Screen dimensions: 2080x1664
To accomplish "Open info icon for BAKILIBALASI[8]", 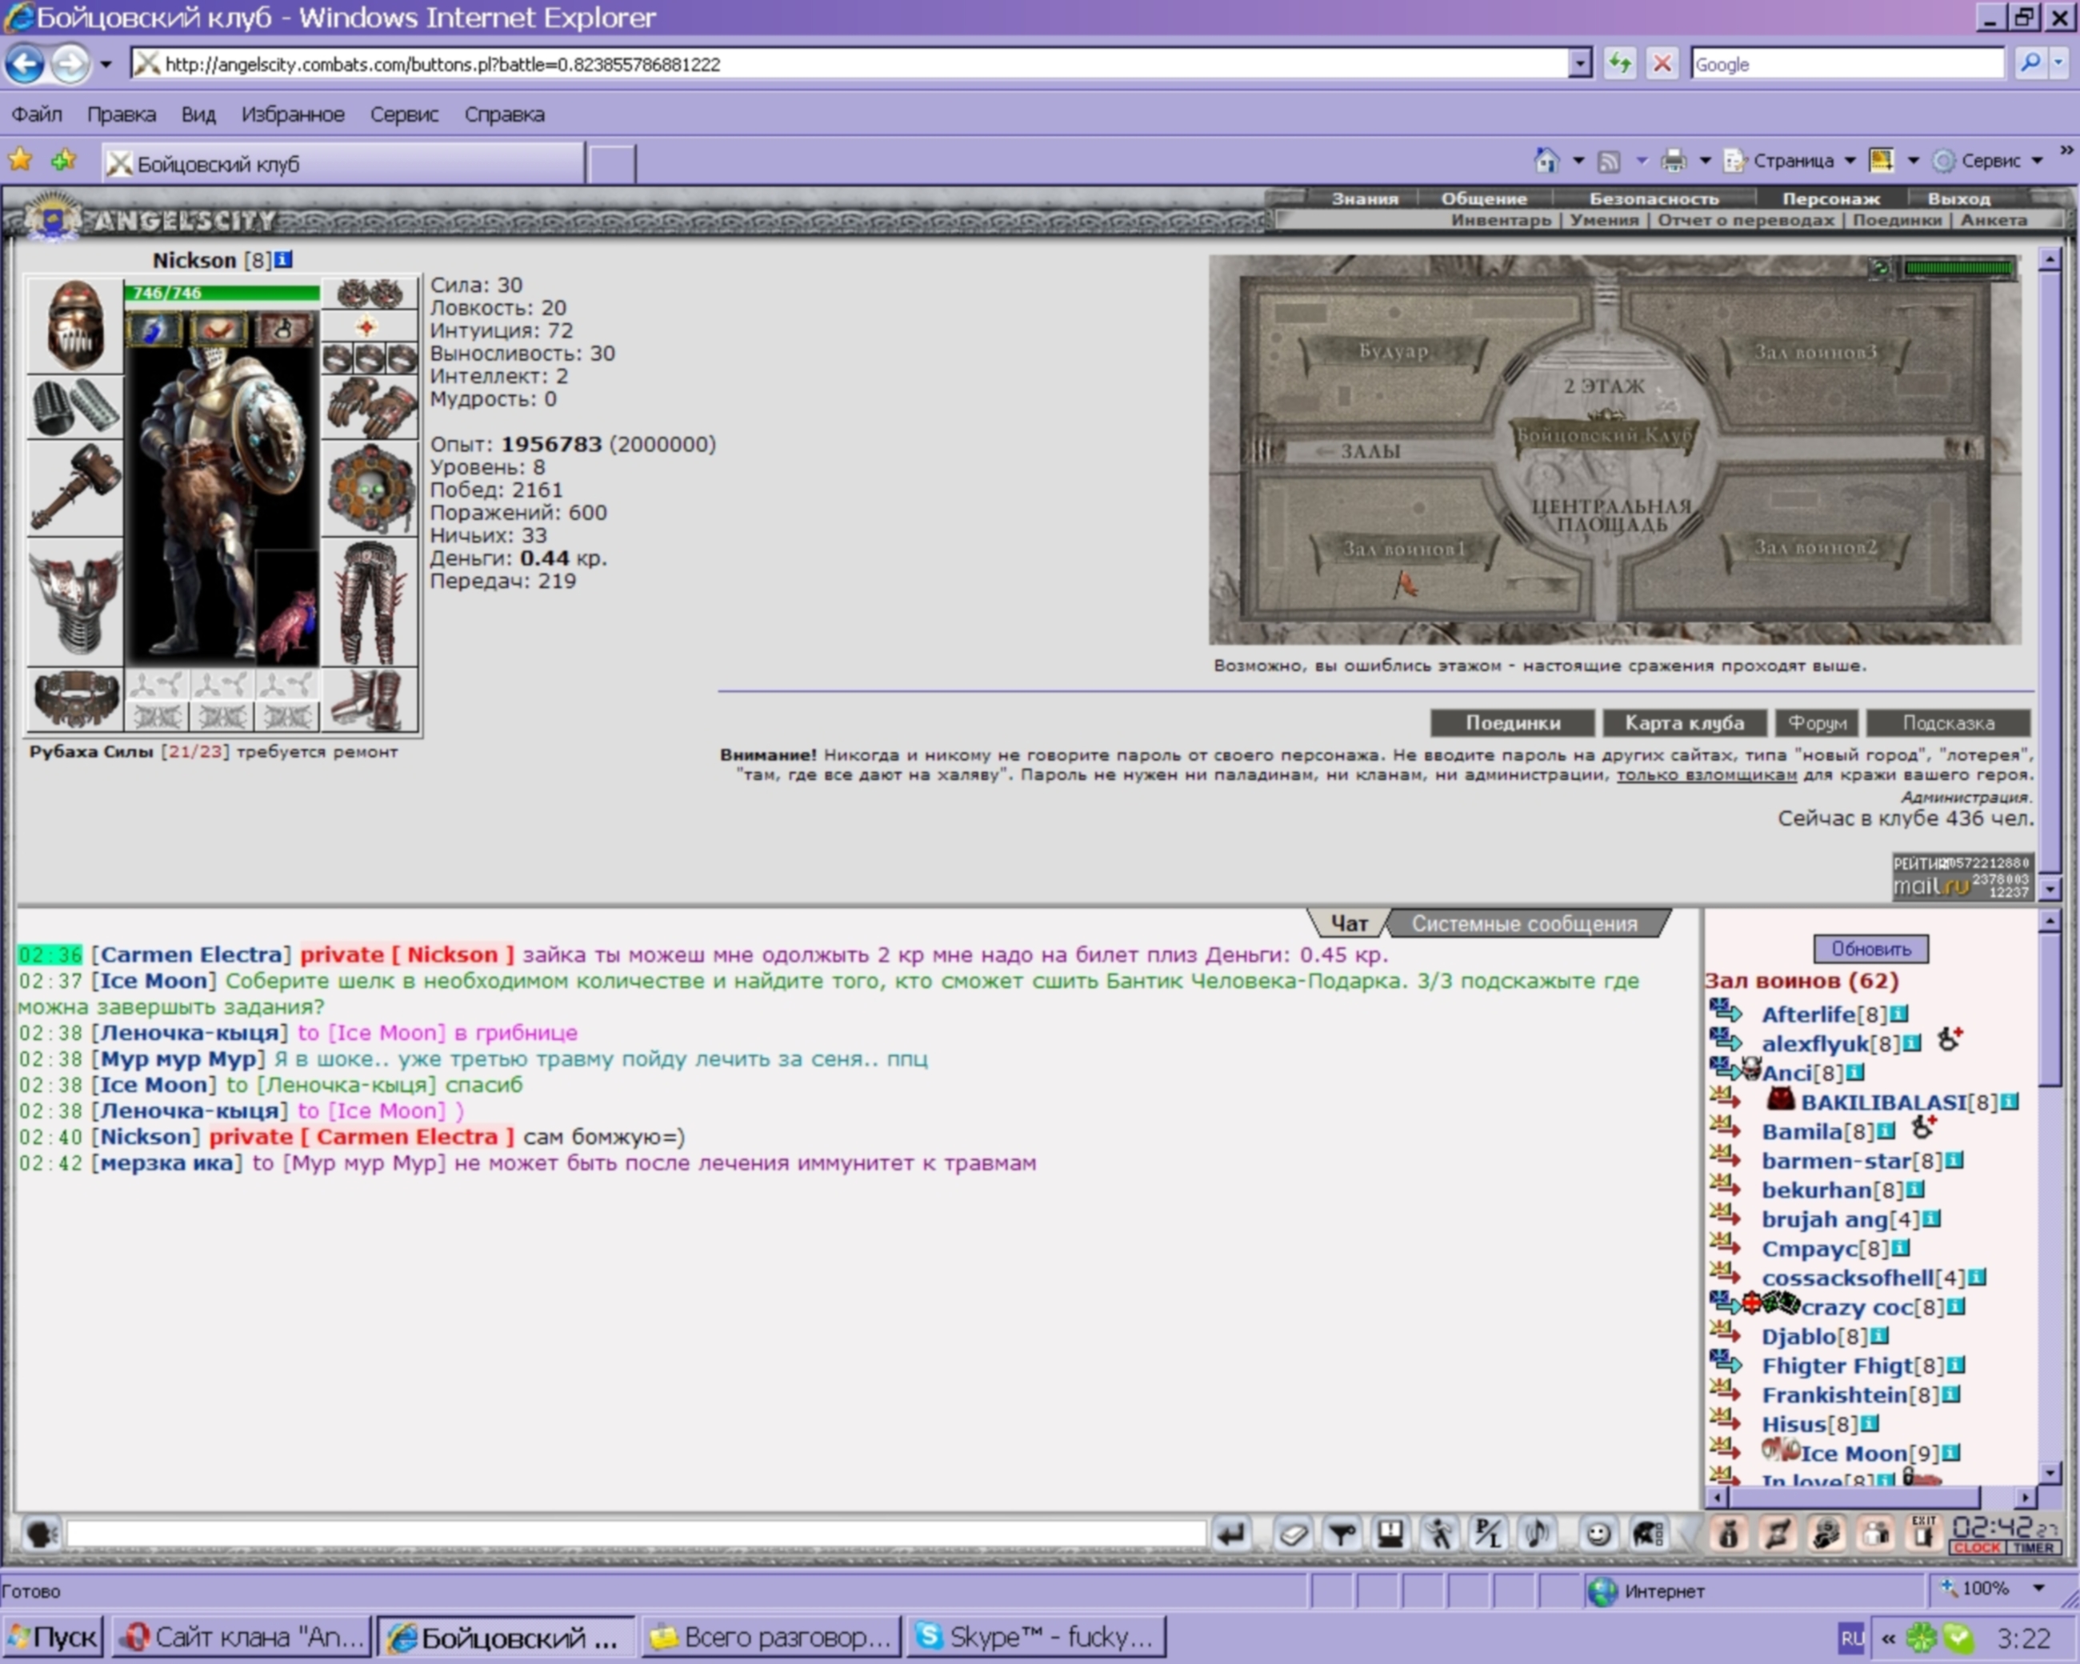I will (x=2010, y=1102).
